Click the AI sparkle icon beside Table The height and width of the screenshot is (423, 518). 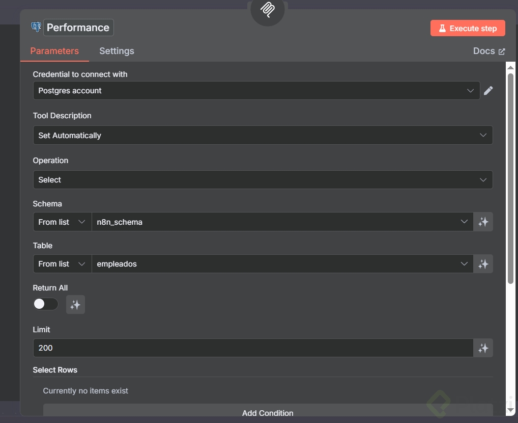point(483,264)
